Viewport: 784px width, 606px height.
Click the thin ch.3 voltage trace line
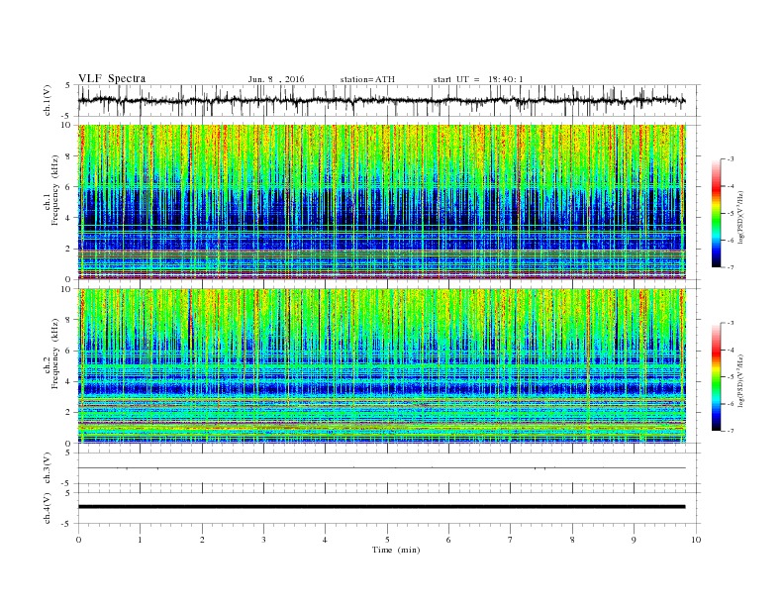pyautogui.click(x=381, y=468)
